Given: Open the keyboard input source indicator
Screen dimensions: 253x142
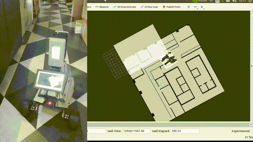Looking at the screenshot, I should tap(217, 1).
